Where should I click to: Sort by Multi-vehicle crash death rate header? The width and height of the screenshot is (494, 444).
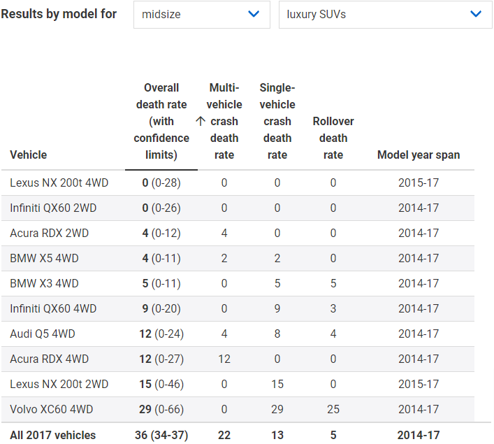(224, 122)
